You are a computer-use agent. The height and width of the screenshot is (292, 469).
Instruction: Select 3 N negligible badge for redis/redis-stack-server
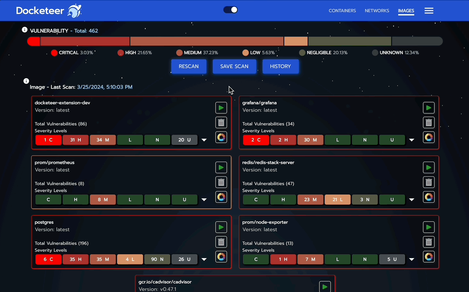tap(365, 199)
